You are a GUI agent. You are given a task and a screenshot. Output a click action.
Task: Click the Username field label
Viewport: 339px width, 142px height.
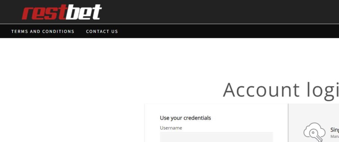pos(171,128)
